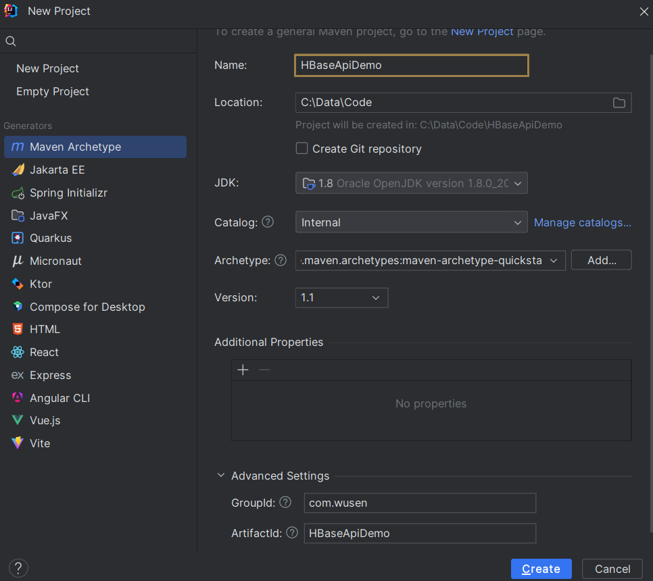
Task: Click the search magnifier icon
Action: pos(11,41)
